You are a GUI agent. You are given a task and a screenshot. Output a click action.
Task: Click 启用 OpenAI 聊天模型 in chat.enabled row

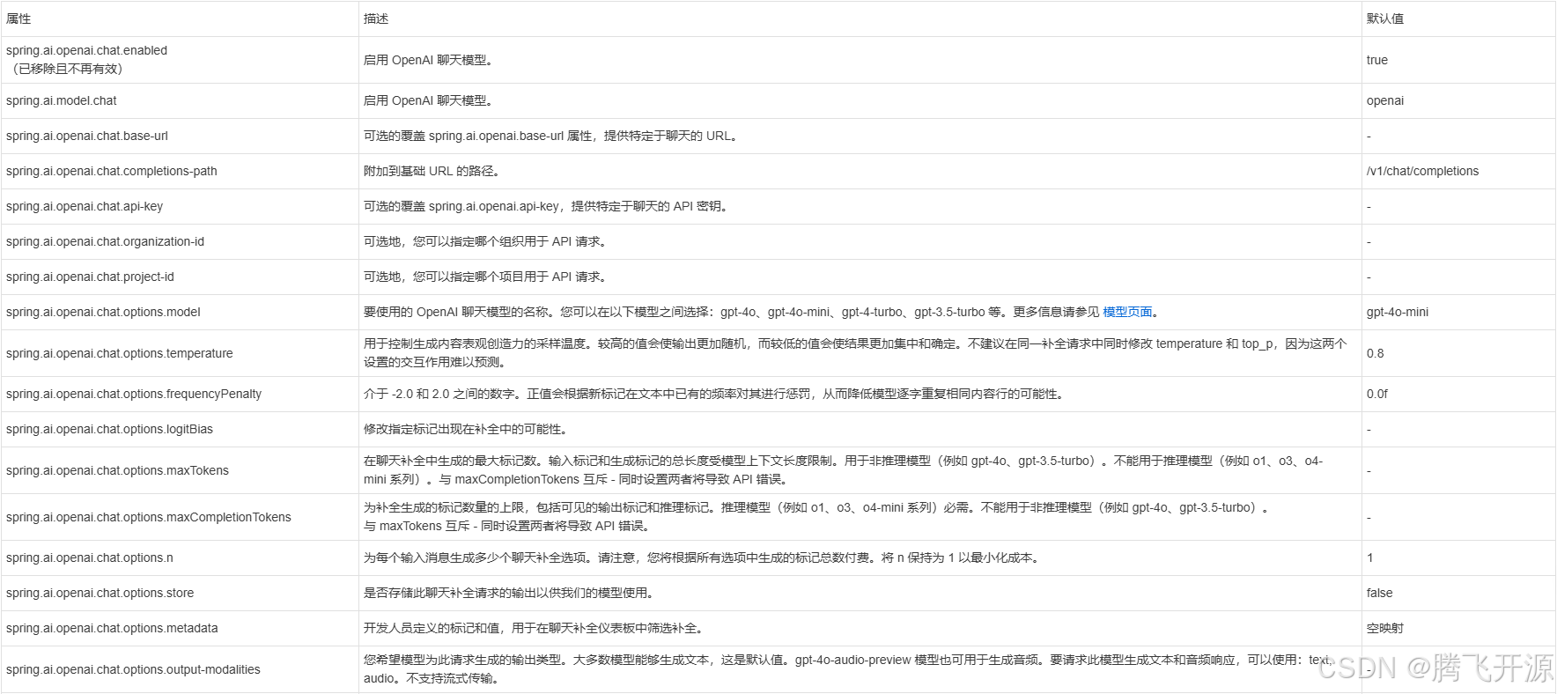tap(429, 60)
